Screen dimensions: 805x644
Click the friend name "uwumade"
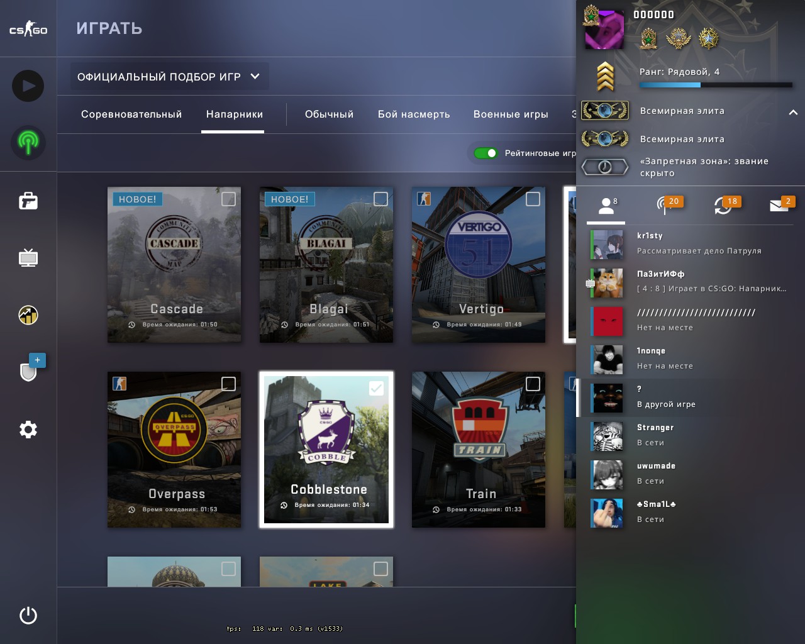[656, 466]
